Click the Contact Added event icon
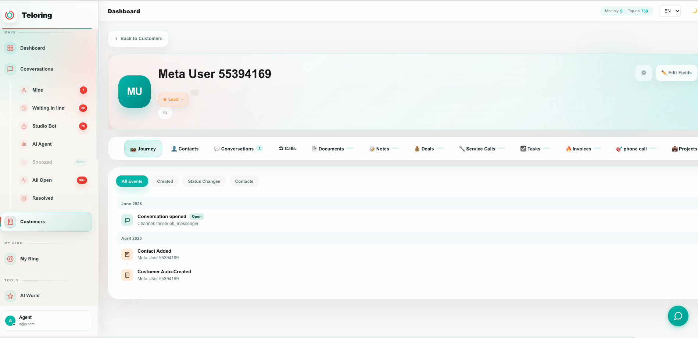Viewport: 698px width, 338px height. 127,255
